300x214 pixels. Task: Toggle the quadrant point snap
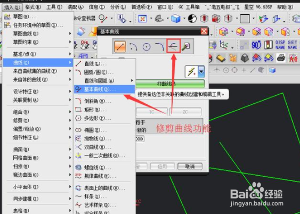[x=235, y=70]
